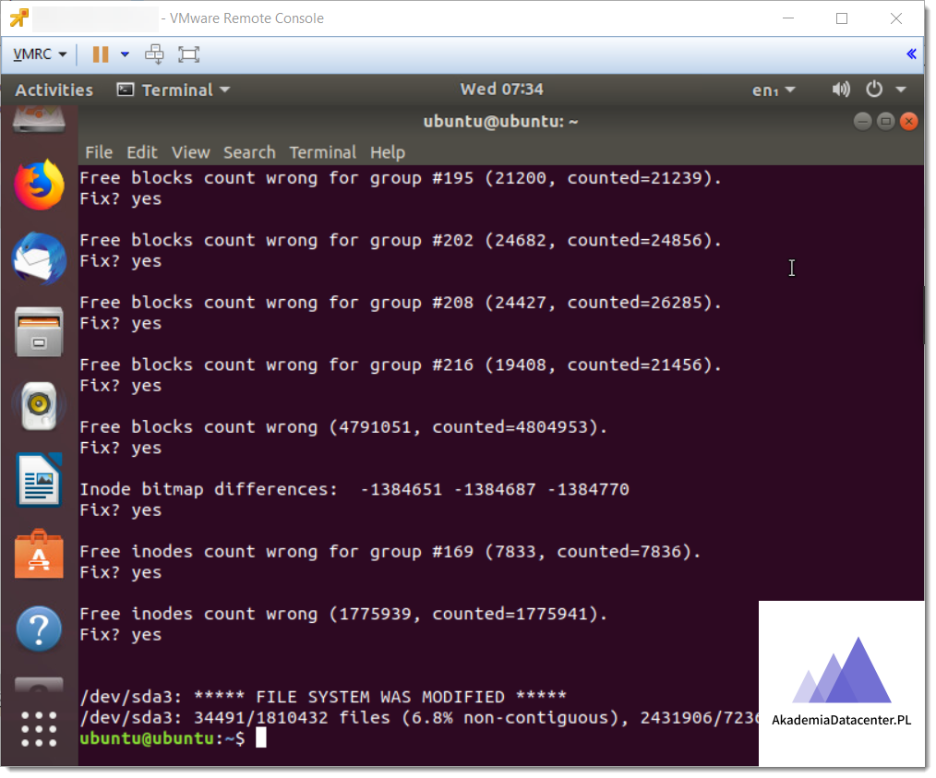Open Firefox from the Ubuntu dock
Screen dimensions: 936x778
click(39, 184)
